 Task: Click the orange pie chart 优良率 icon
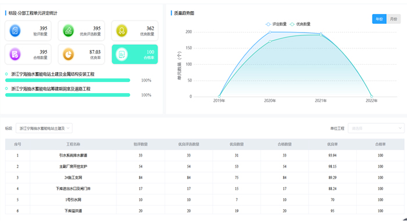click(x=69, y=54)
